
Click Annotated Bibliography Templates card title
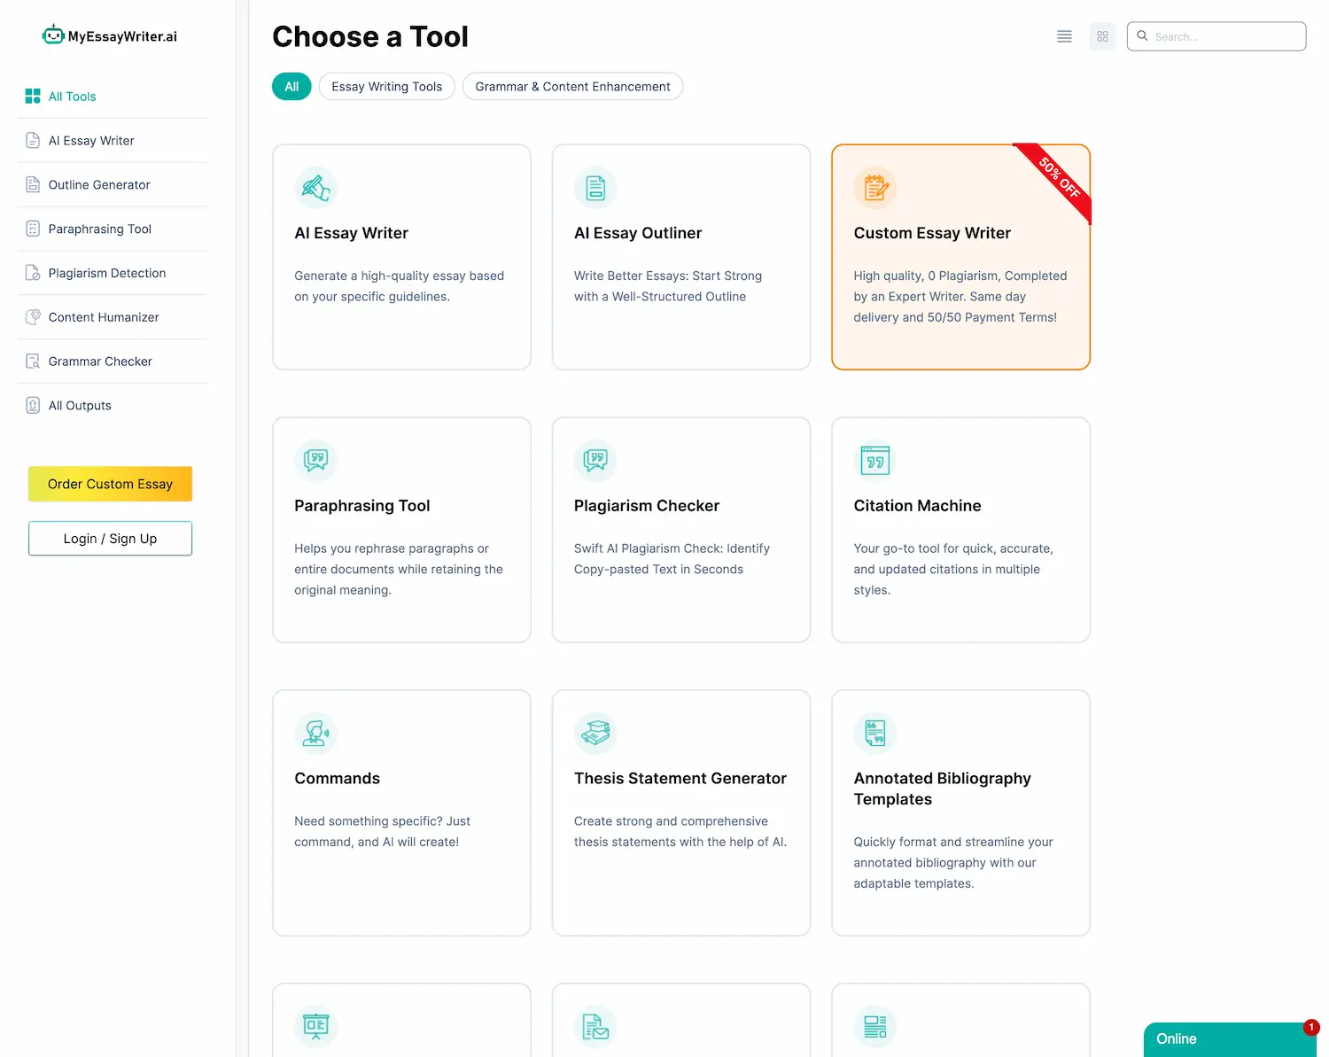click(943, 789)
